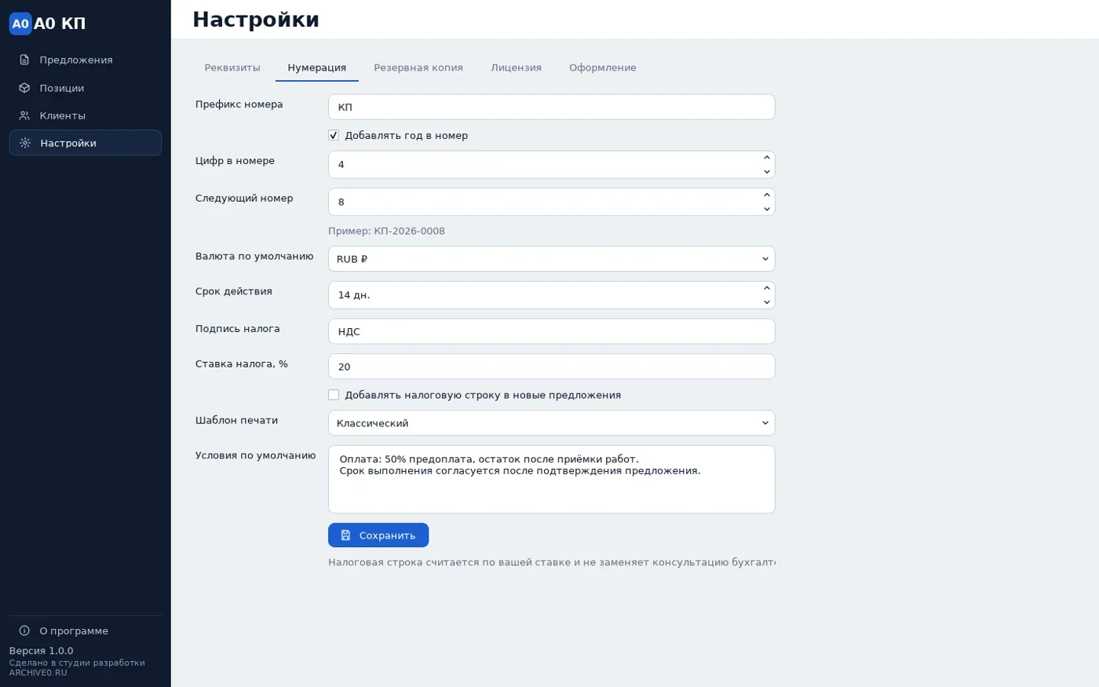Switch to the Реквизиты tab
Screen dimensions: 1099x687
click(232, 68)
